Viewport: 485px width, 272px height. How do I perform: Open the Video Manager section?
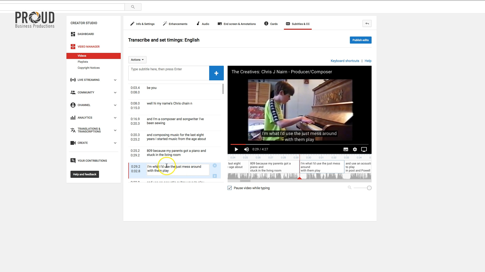click(88, 47)
